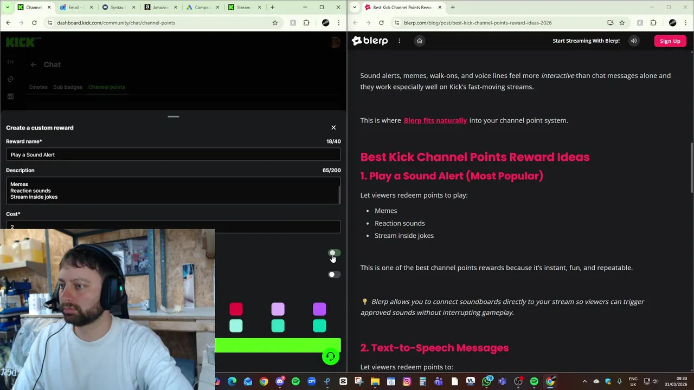Click the Blerp logo
The height and width of the screenshot is (390, 694).
click(x=370, y=41)
